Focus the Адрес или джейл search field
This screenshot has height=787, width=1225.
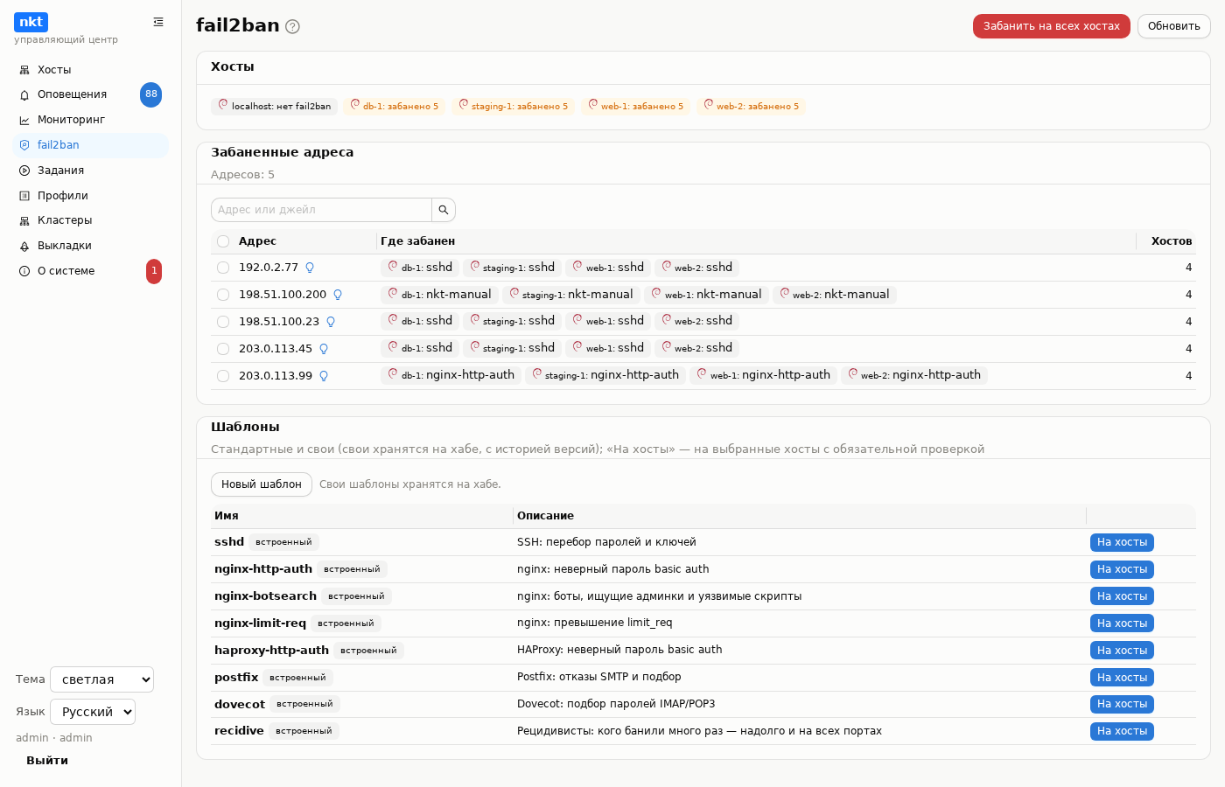321,210
